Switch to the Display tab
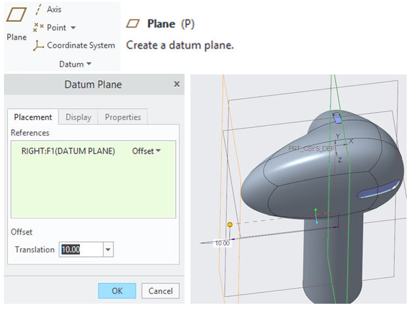Screen dimensions: 408x309 (78, 117)
